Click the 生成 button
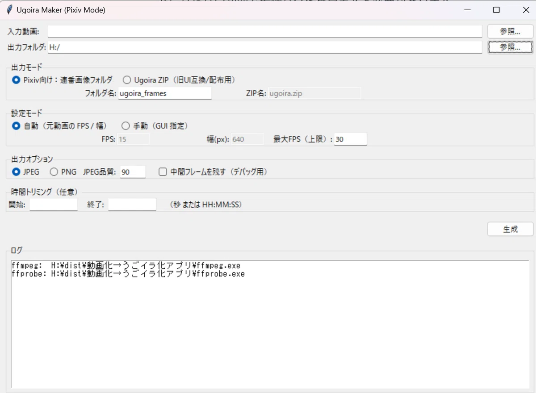536x393 pixels. [510, 229]
